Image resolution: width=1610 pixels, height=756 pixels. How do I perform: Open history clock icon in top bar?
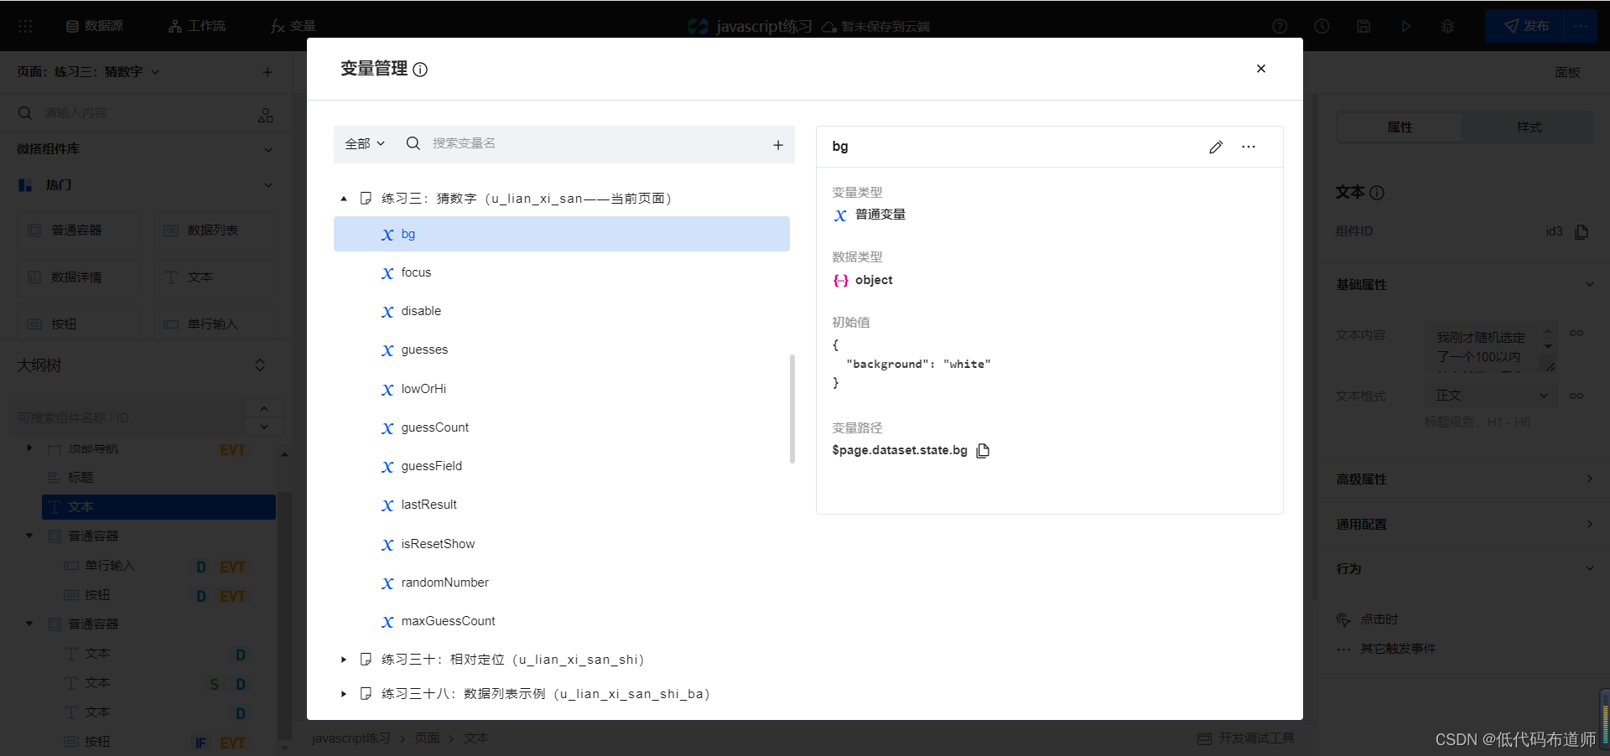coord(1322,26)
